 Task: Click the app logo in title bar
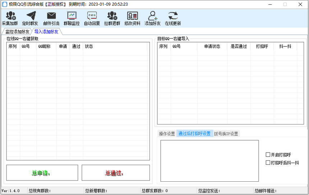click(x=4, y=4)
